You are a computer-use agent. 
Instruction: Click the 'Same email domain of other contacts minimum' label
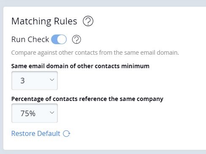tap(80, 66)
